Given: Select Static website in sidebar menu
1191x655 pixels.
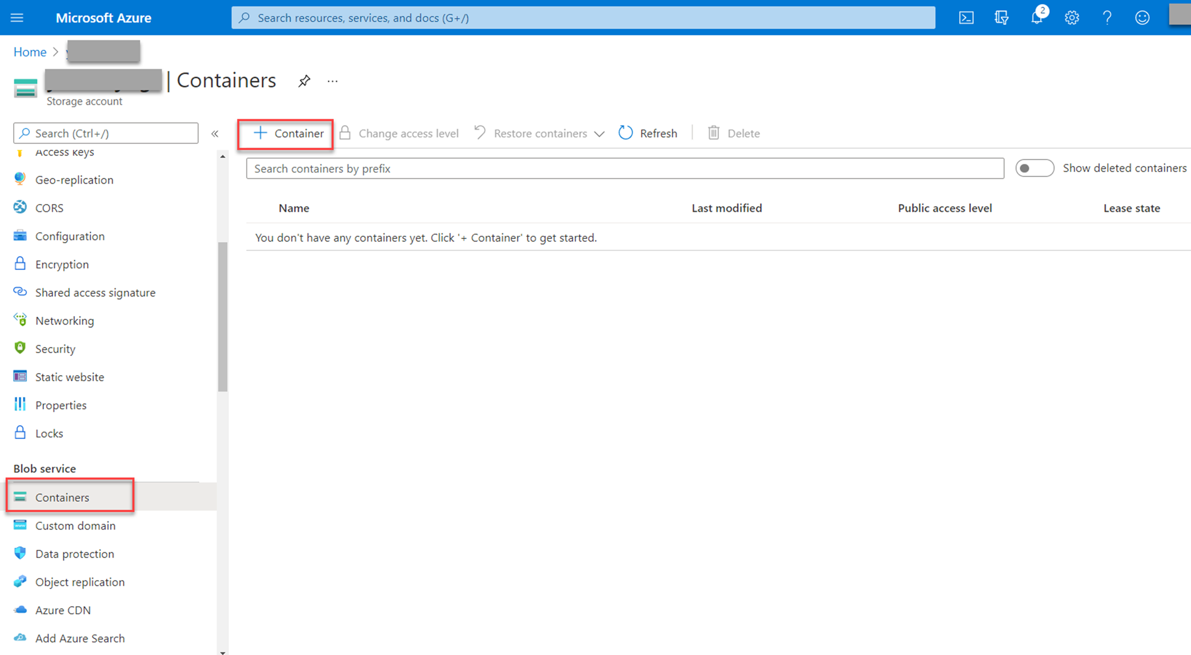Looking at the screenshot, I should pyautogui.click(x=69, y=377).
